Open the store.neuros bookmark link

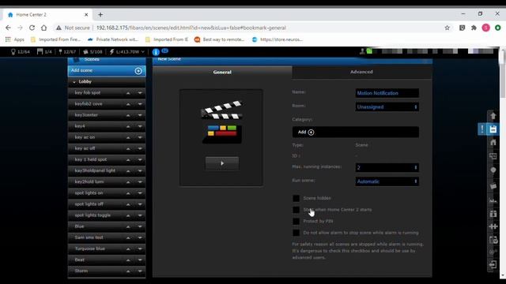(278, 39)
